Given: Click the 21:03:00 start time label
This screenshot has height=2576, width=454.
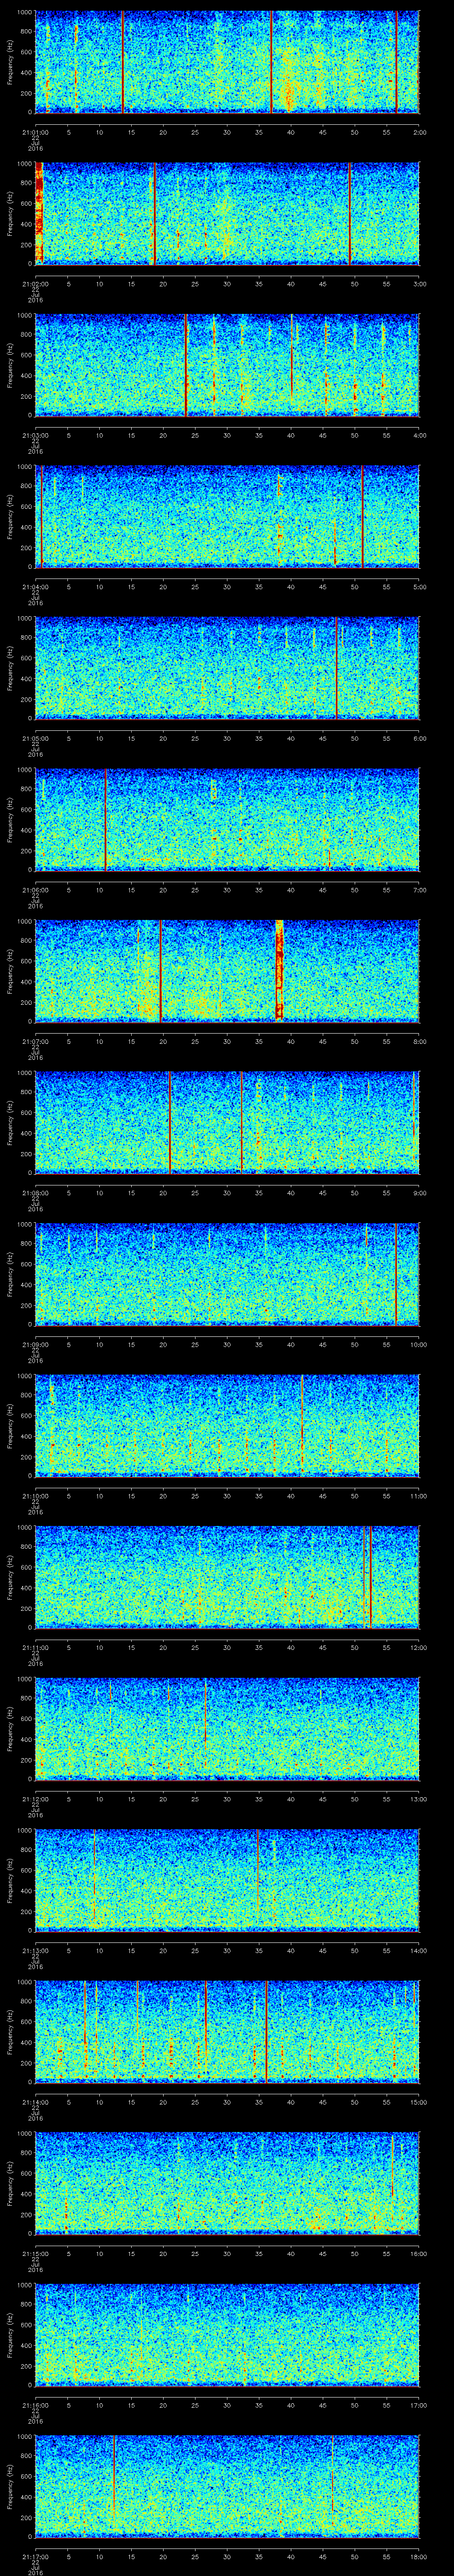Looking at the screenshot, I should coord(35,435).
